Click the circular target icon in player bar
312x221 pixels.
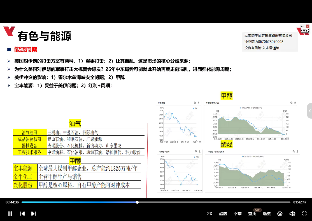click(x=280, y=214)
